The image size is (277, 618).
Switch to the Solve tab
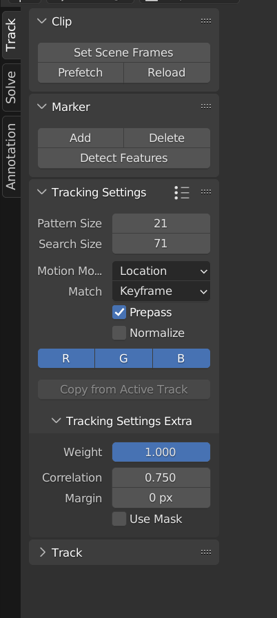pos(11,87)
